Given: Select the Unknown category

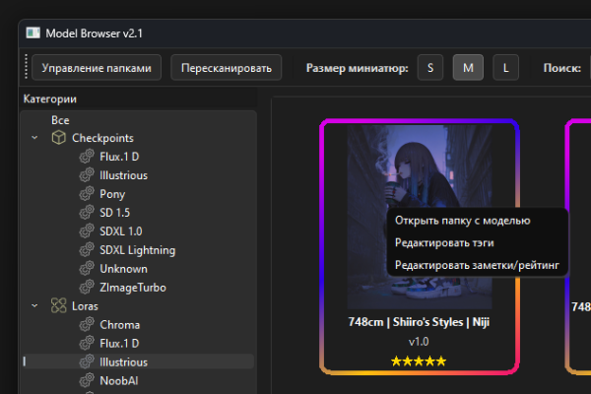Looking at the screenshot, I should click(x=123, y=269).
